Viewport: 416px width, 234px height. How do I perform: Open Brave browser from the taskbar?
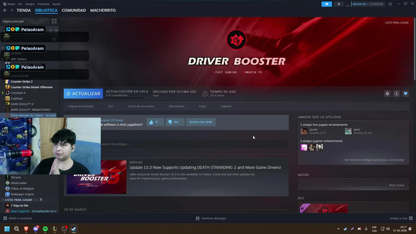pos(26,229)
